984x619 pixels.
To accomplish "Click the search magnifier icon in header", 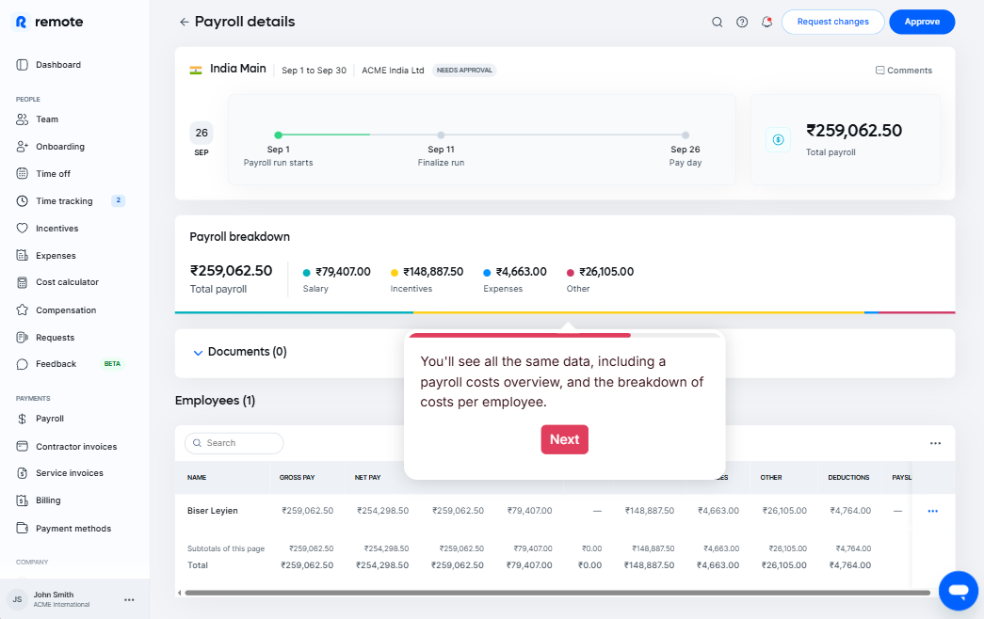I will [718, 22].
